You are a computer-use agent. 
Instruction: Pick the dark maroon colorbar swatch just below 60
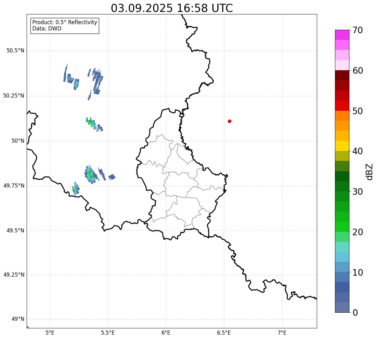pyautogui.click(x=342, y=75)
